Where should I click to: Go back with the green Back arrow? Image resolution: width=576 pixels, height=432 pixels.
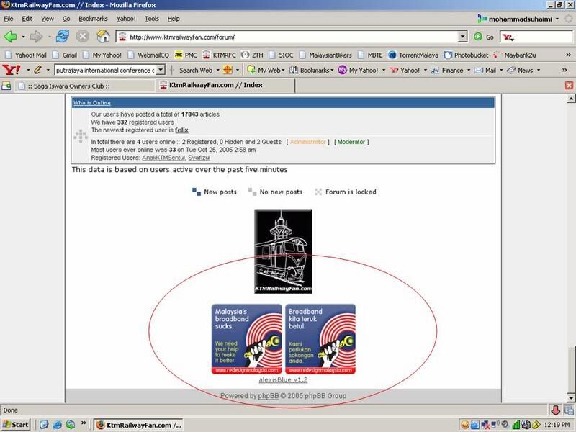10,37
